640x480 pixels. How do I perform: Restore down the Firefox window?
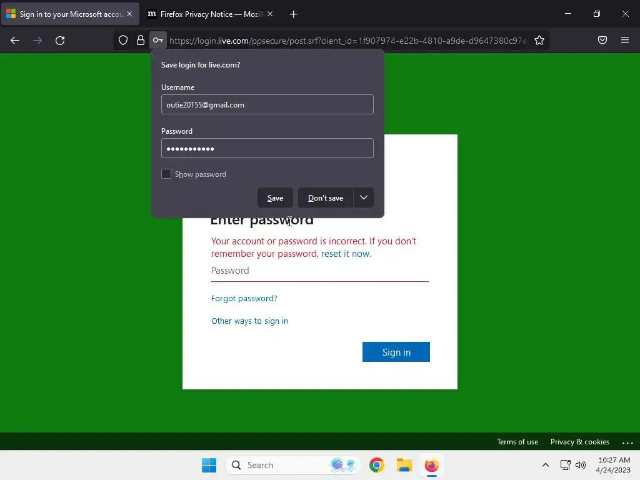(596, 14)
